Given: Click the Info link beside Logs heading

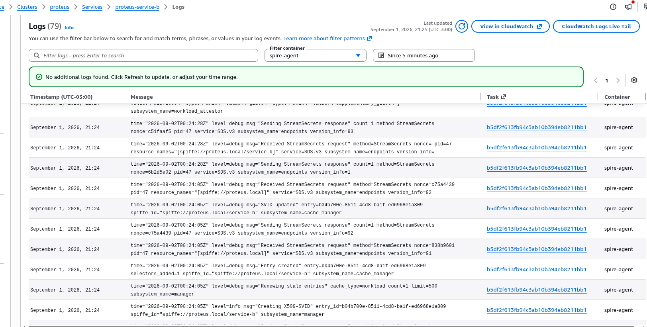Looking at the screenshot, I should 69,27.
